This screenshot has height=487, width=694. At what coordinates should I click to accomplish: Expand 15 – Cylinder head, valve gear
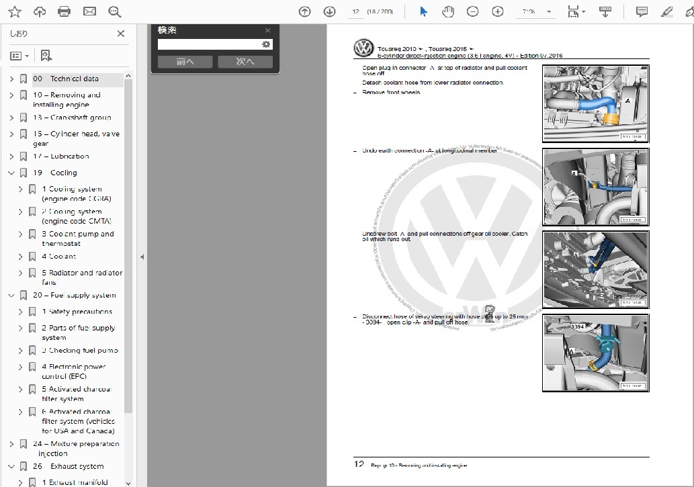tap(11, 134)
